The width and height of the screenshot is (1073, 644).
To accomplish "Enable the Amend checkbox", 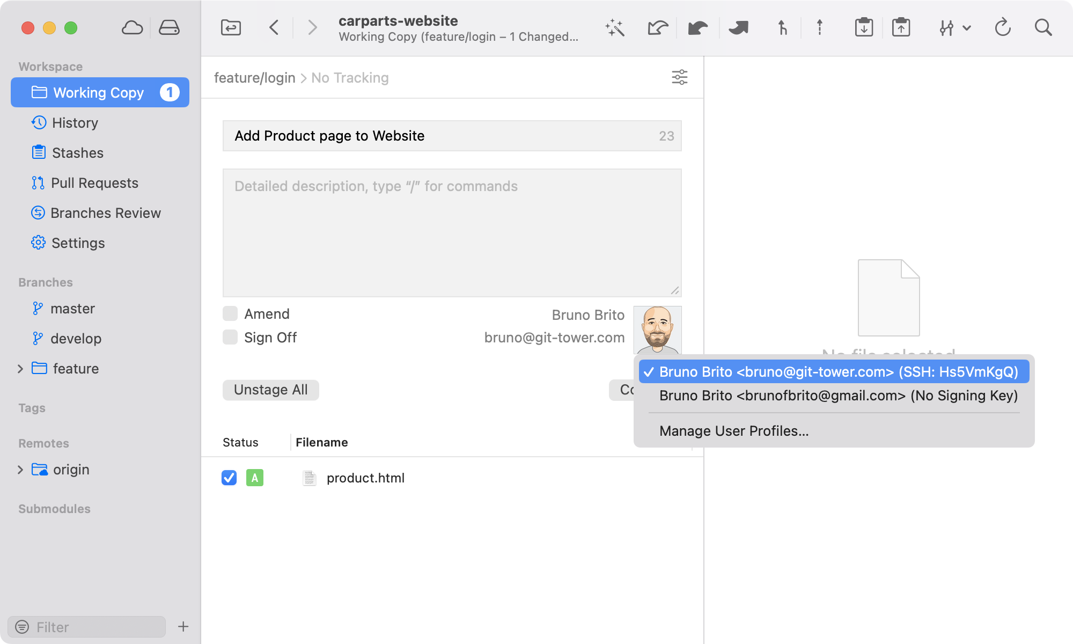I will tap(230, 313).
